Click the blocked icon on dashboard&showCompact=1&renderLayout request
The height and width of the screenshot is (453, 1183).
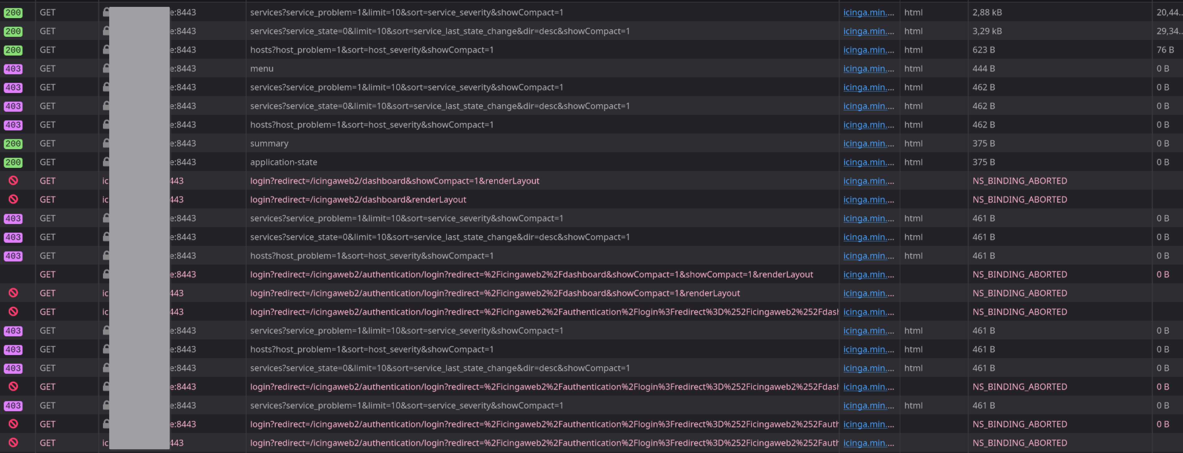13,181
